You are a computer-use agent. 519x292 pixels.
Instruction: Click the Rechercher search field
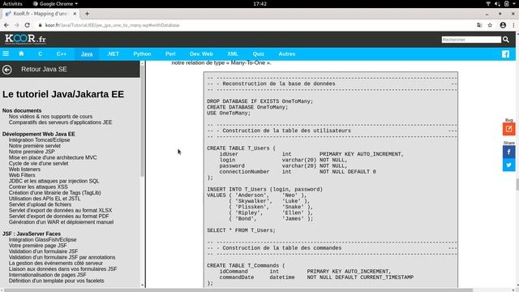pyautogui.click(x=471, y=40)
